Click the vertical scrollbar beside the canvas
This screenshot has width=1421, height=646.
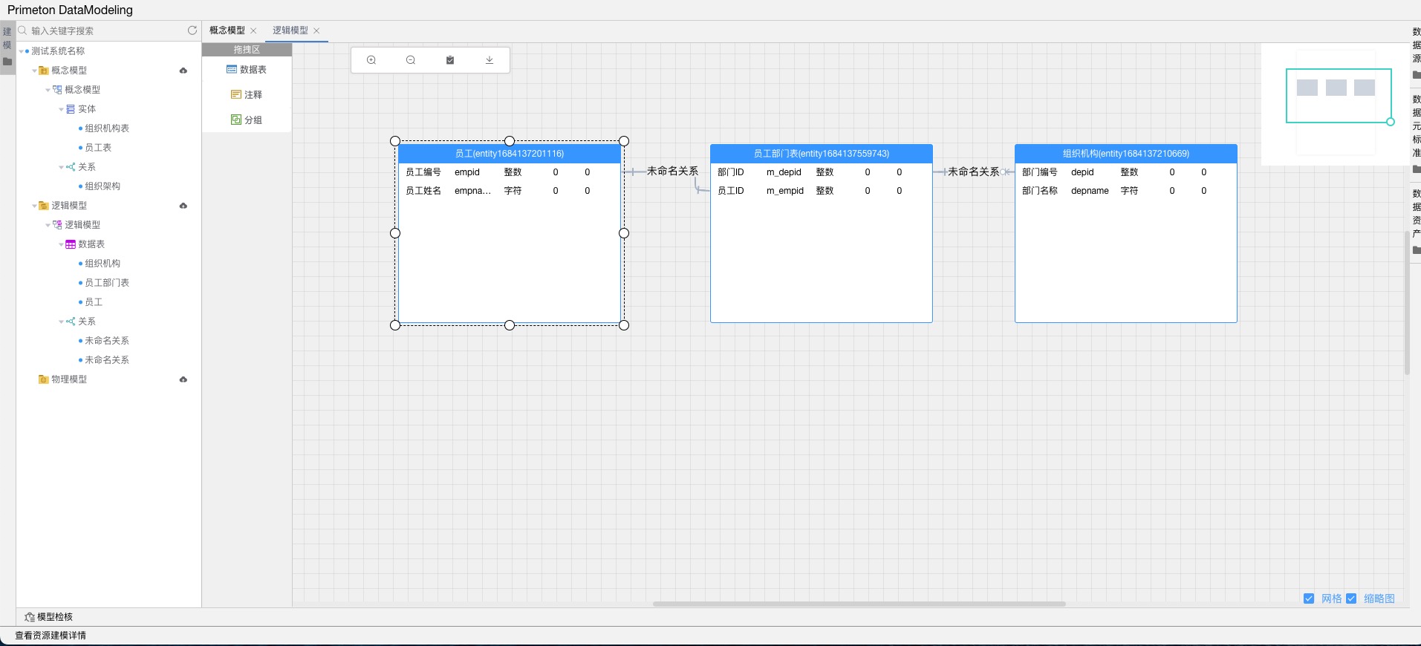click(1407, 303)
